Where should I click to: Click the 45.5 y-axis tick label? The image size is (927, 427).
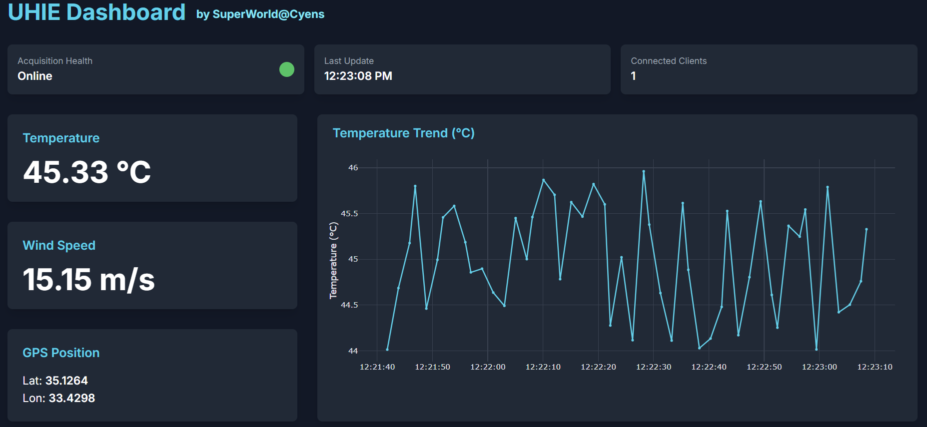coord(349,213)
